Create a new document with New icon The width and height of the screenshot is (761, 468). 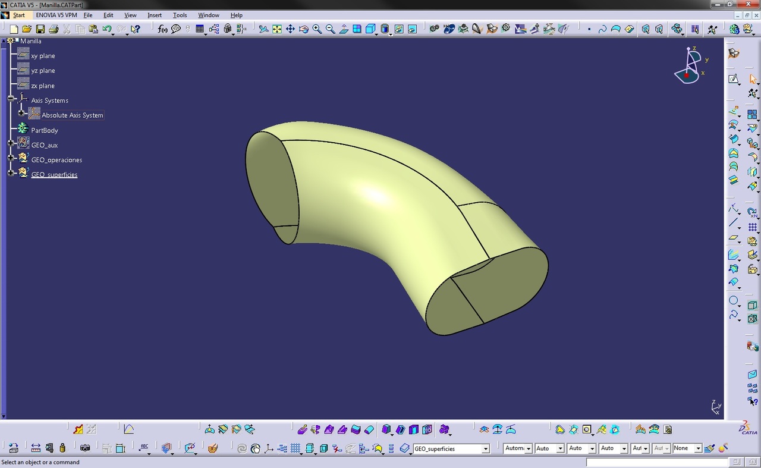(14, 29)
